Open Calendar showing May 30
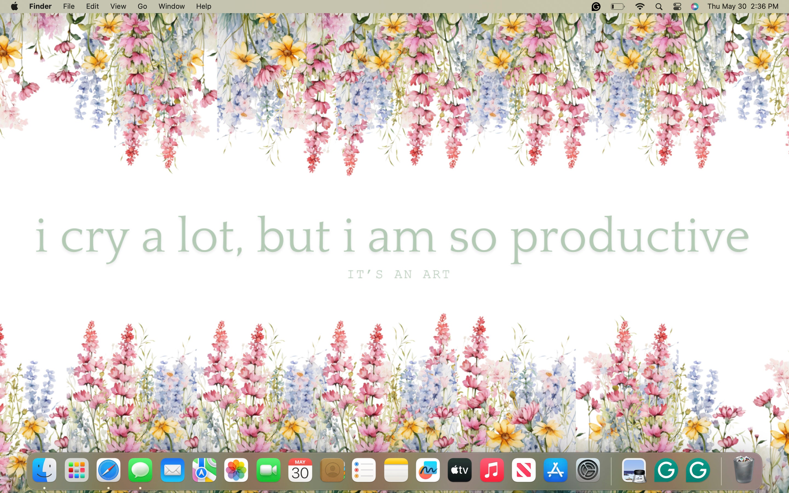 300,469
